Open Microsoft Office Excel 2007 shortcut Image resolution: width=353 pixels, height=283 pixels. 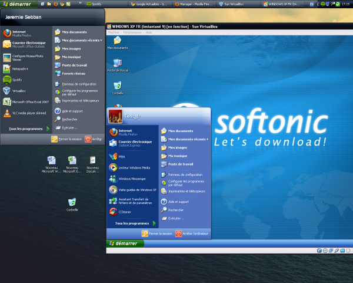26,101
